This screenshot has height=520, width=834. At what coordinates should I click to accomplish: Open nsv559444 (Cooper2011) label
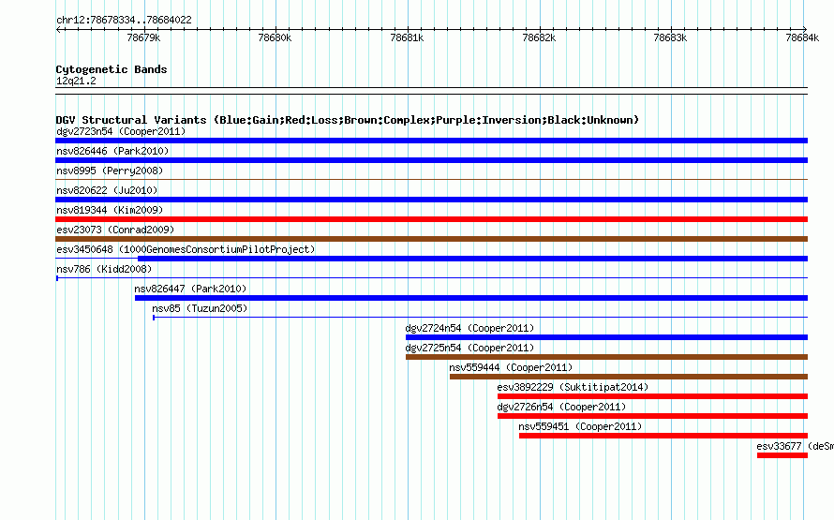click(x=511, y=367)
